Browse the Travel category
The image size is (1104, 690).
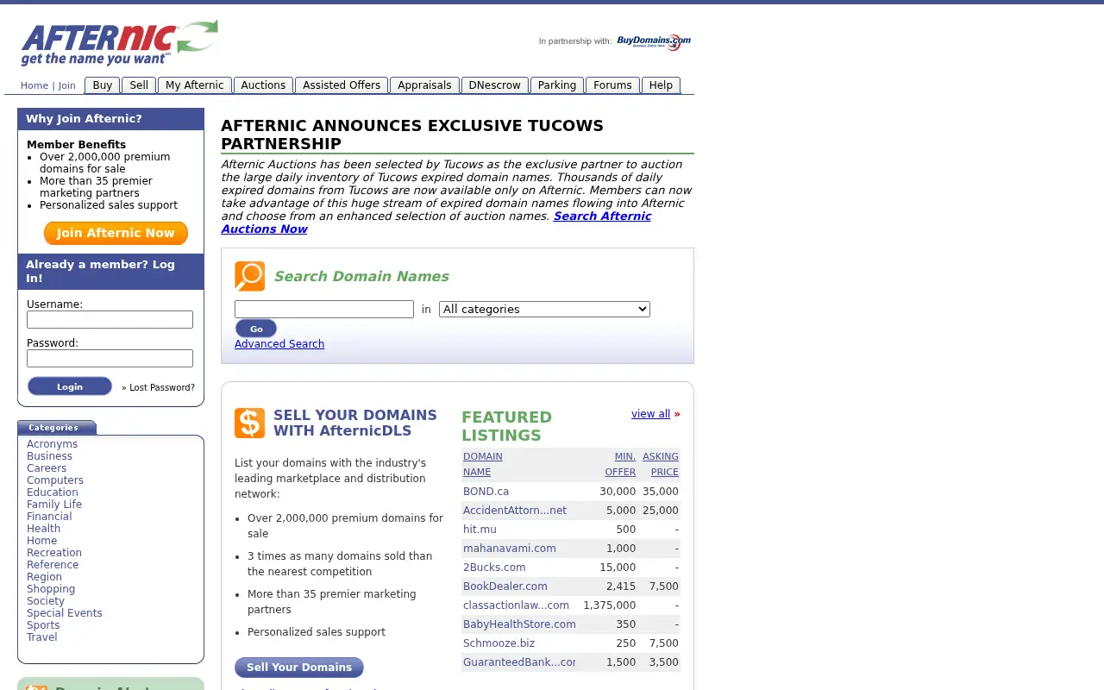click(42, 637)
